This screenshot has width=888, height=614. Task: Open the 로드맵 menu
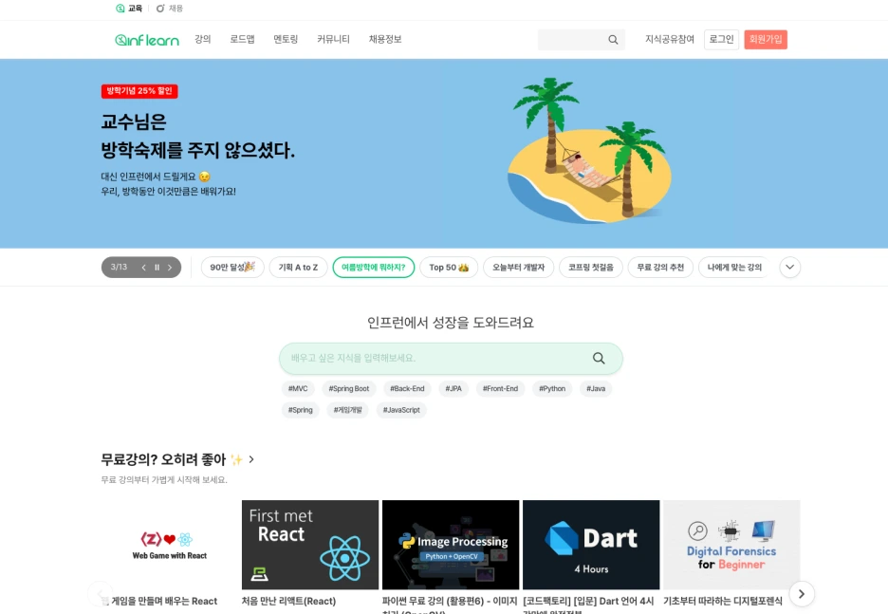(242, 39)
